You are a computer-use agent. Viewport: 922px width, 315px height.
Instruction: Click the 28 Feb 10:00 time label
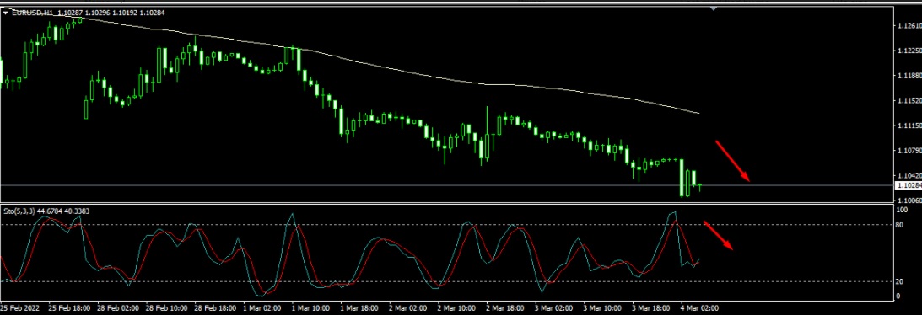[x=167, y=307]
